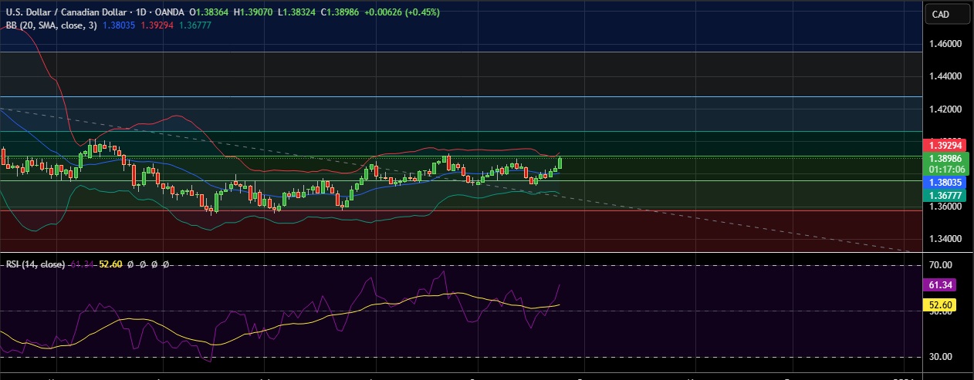Viewport: 974px width, 380px height.
Task: Click the red 1.39294 tag on price axis
Action: [x=945, y=145]
